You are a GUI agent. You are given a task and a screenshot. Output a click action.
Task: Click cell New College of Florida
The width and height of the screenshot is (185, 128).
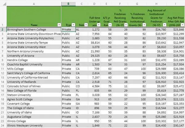[x=34, y=91]
